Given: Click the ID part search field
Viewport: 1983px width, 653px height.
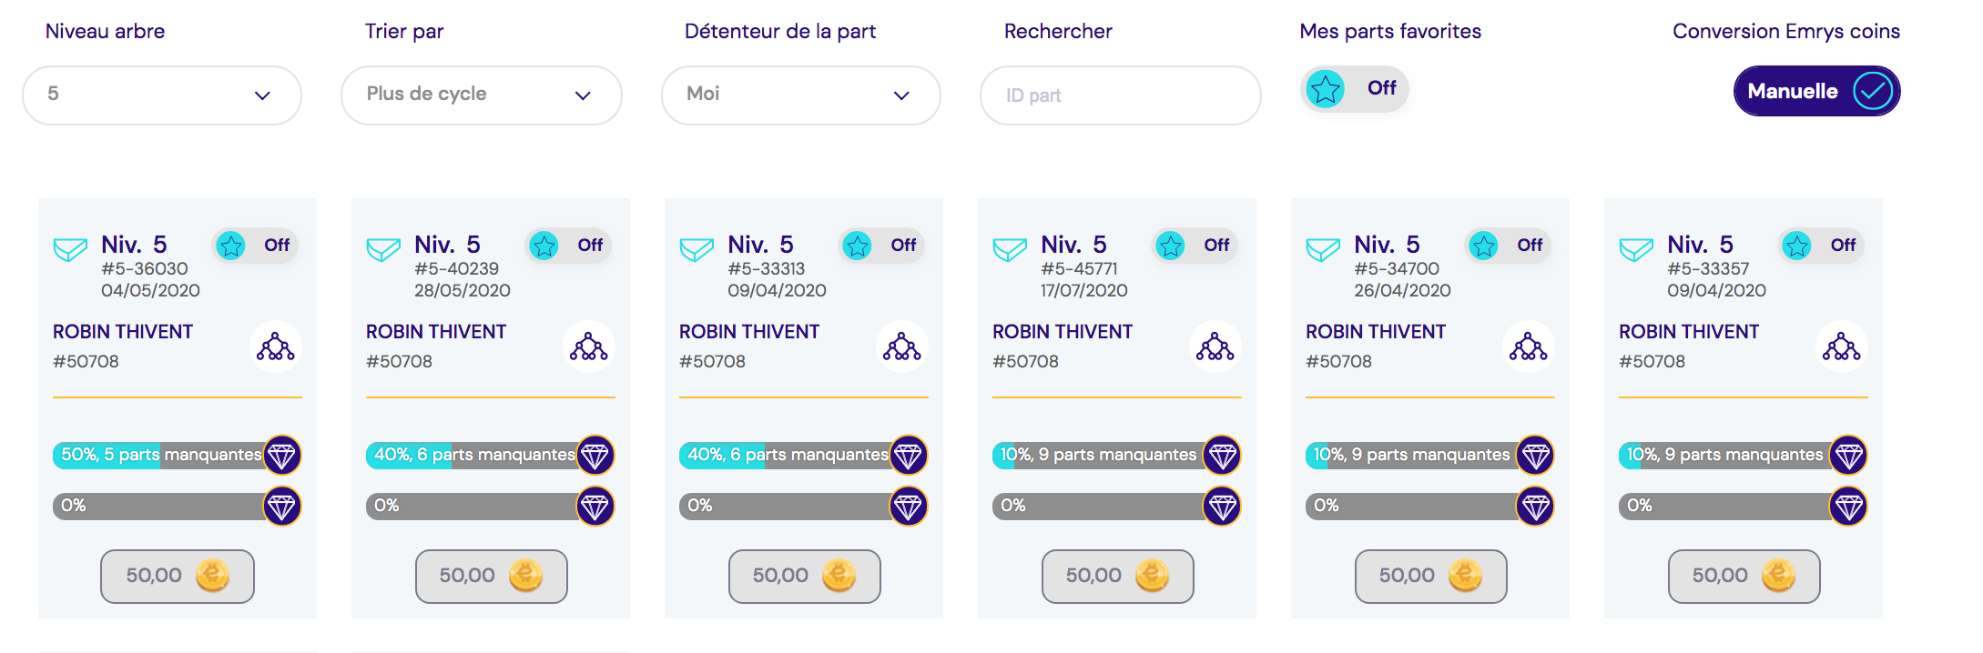Looking at the screenshot, I should [x=1121, y=95].
